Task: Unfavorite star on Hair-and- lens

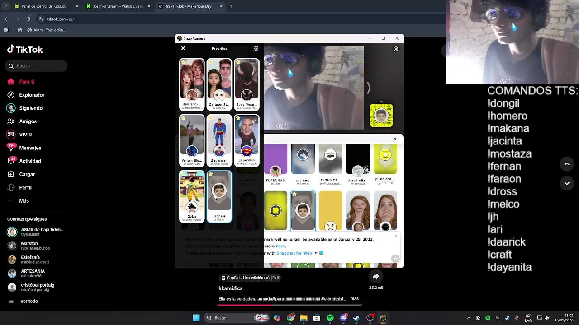Action: click(183, 62)
